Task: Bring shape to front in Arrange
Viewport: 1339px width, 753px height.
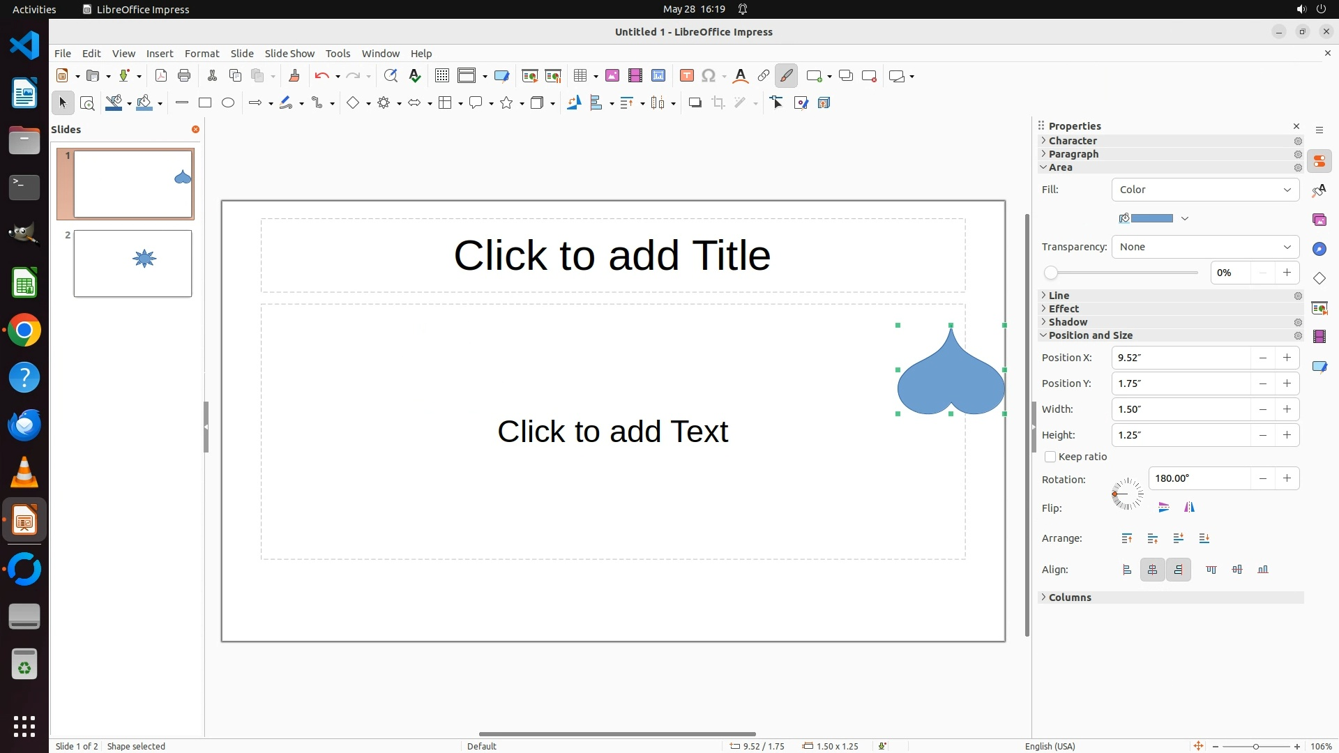Action: [x=1127, y=538]
